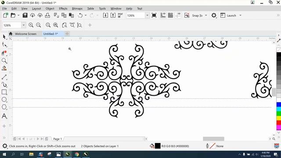Click the black fill color indicator
281x158 pixels.
pyautogui.click(x=158, y=146)
